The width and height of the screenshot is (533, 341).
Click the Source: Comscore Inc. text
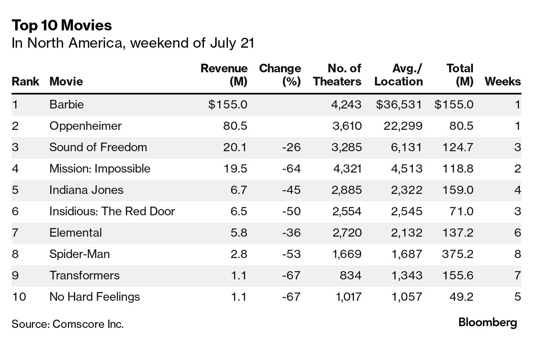tap(67, 324)
